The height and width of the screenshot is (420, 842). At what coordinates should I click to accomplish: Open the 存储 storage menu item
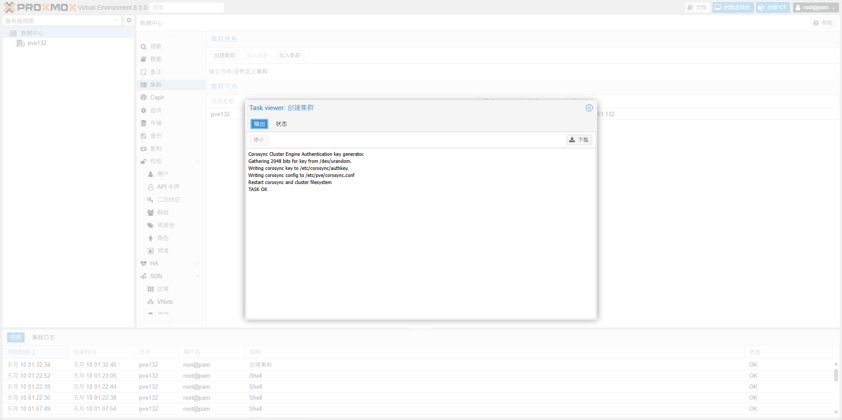(171, 123)
